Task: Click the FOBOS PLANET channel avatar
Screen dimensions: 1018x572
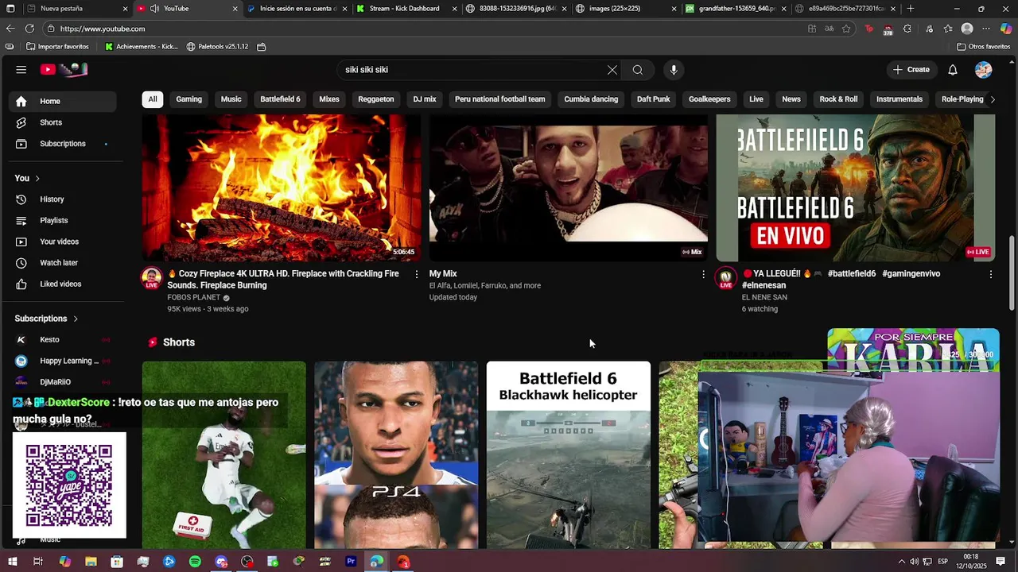Action: click(x=152, y=278)
